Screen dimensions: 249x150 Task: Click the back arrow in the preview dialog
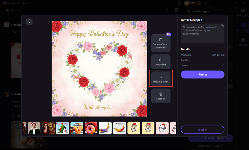29,22
